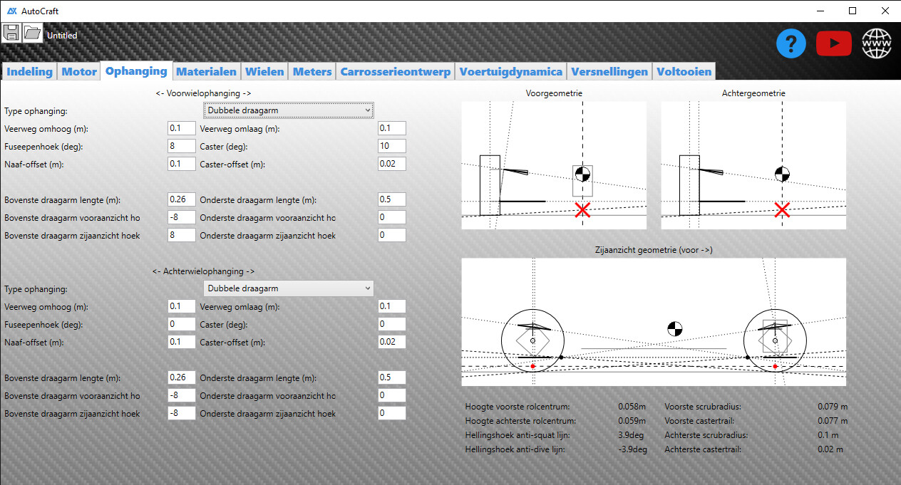Switch to the Motor tab
Viewport: 901px width, 485px height.
(79, 71)
